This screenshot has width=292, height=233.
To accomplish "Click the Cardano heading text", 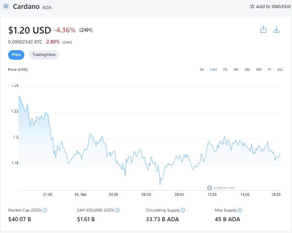I will [x=26, y=7].
